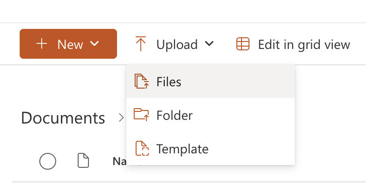The width and height of the screenshot is (366, 193).
Task: Click the Files upload icon in menu
Action: [x=141, y=82]
